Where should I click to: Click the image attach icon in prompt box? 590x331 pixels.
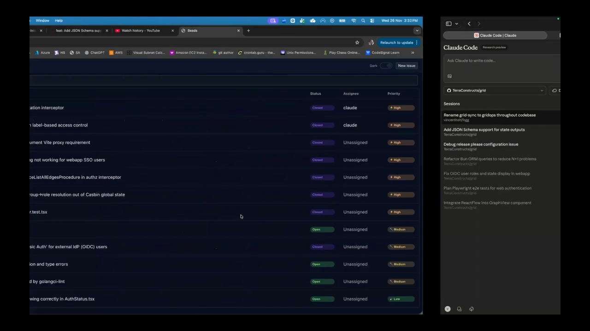click(449, 76)
